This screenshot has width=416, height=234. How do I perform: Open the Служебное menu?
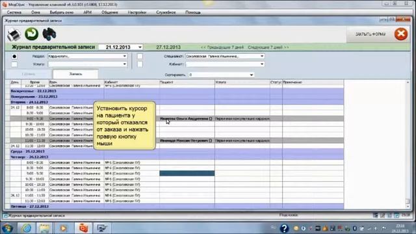(x=166, y=12)
